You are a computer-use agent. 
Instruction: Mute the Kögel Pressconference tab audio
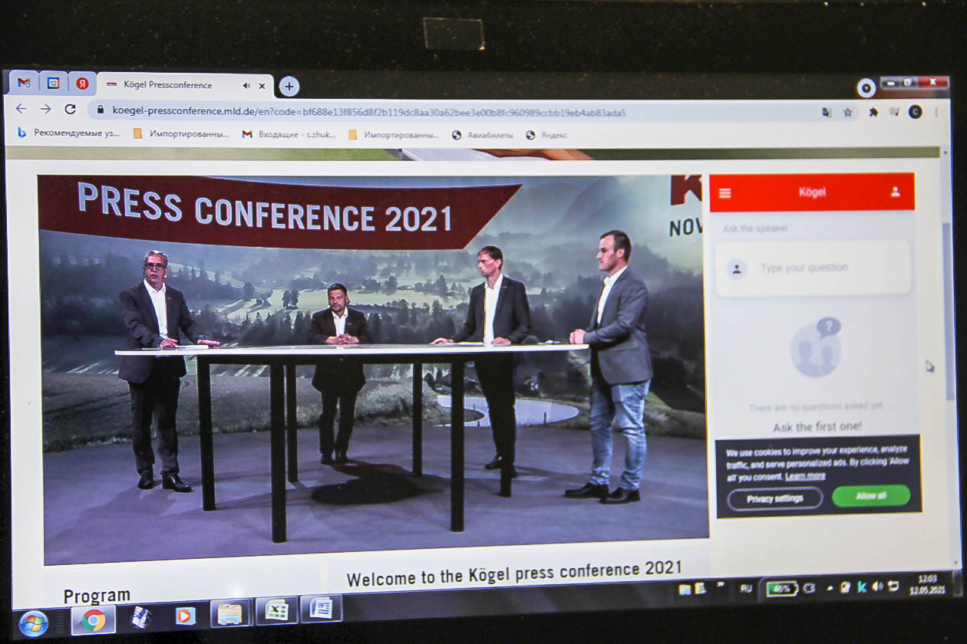coord(246,86)
